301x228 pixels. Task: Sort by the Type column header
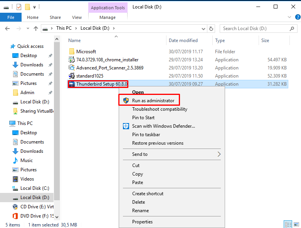[x=220, y=41]
